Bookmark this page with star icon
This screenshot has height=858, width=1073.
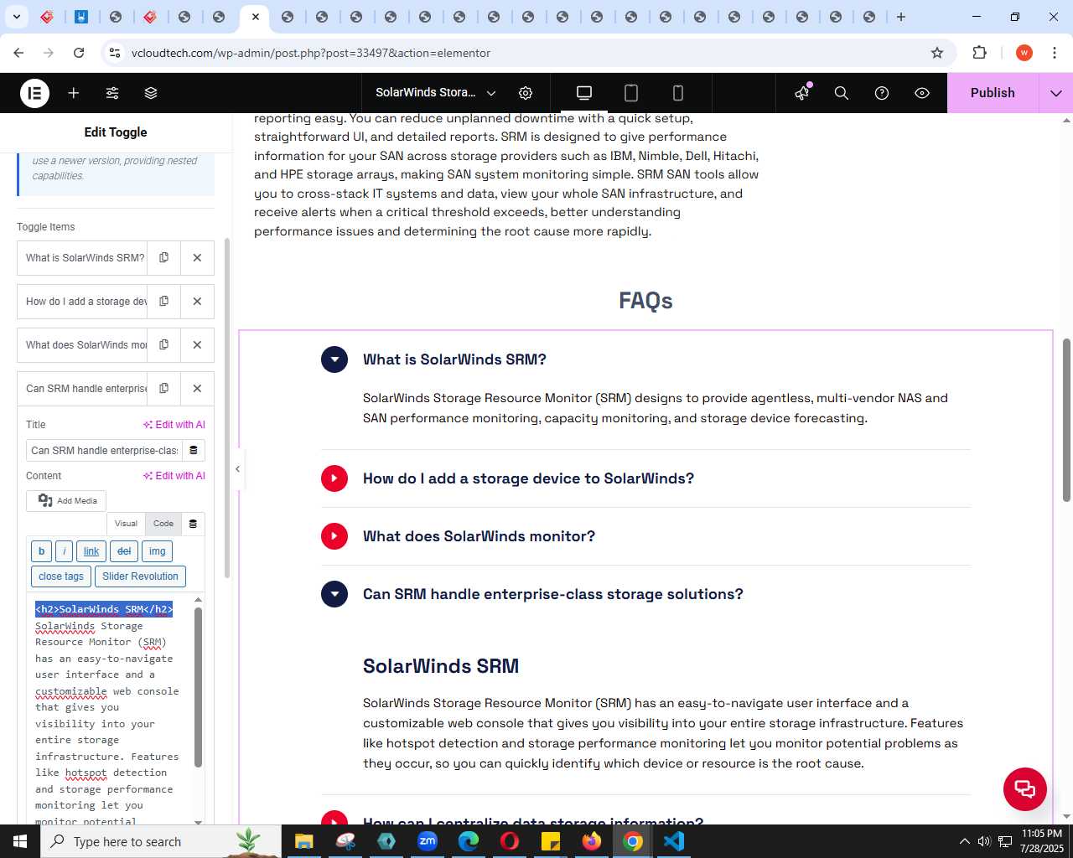(x=937, y=53)
